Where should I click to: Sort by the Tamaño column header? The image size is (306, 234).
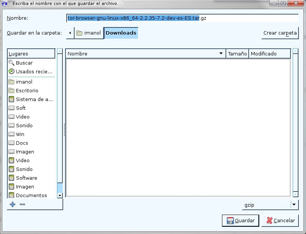[237, 54]
